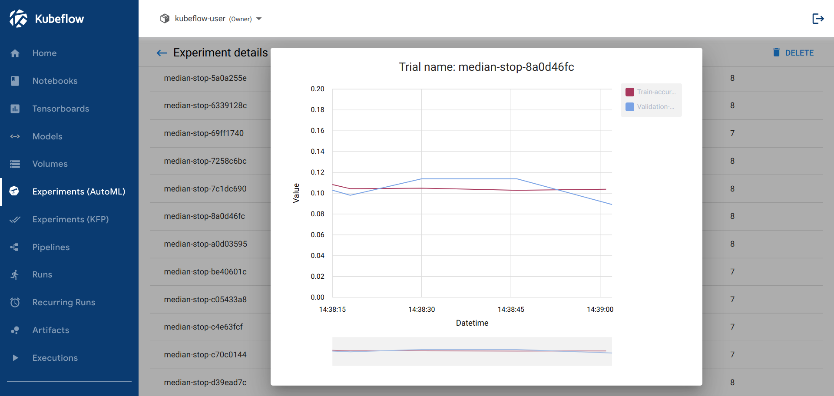This screenshot has width=834, height=396.
Task: Select the Home icon in the sidebar
Action: [x=15, y=53]
